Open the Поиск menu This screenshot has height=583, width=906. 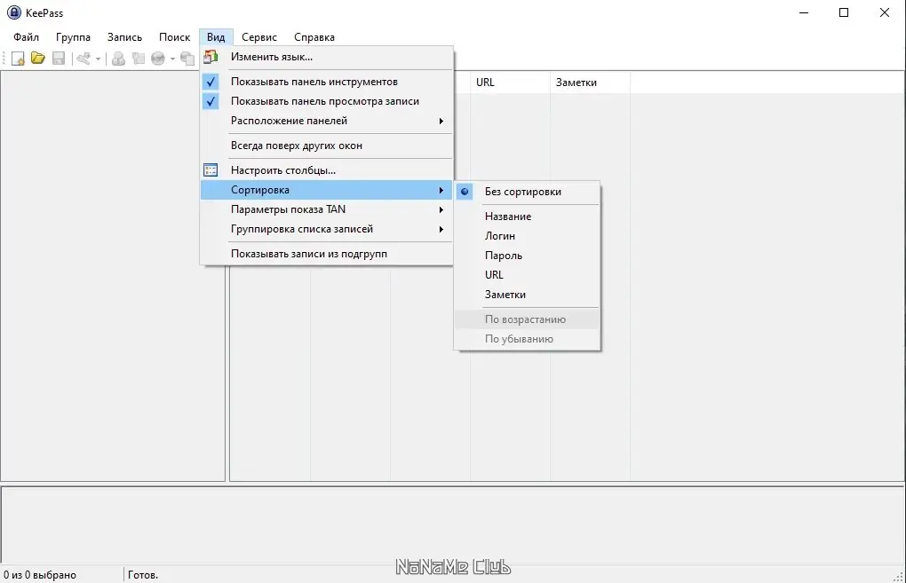point(174,37)
